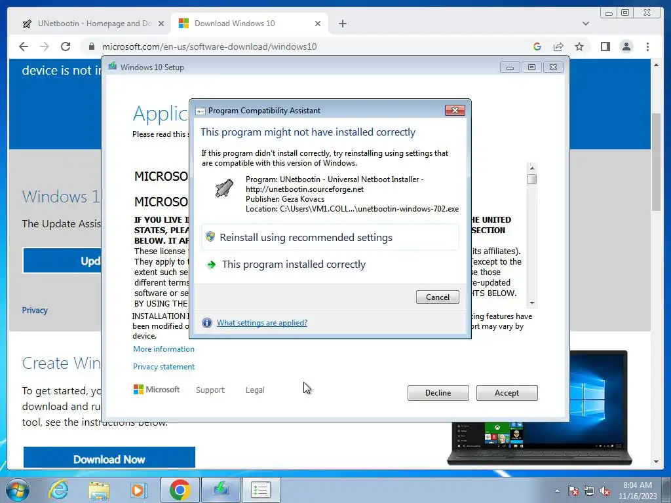Screen dimensions: 671x503
Task: Open the Windows Start menu
Action: 18,490
